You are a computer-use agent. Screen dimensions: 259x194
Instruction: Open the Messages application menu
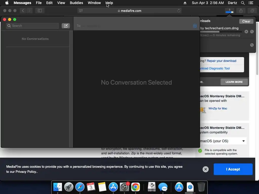coord(22,3)
